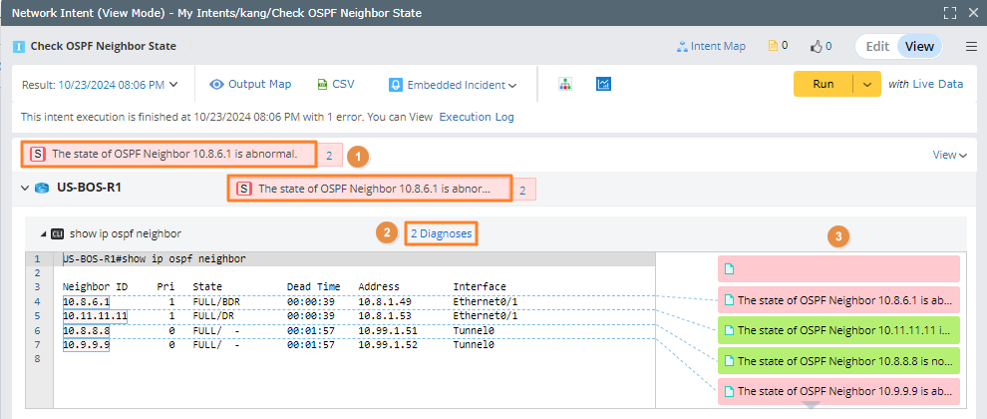
Task: Open the Run options dropdown arrow
Action: click(867, 85)
